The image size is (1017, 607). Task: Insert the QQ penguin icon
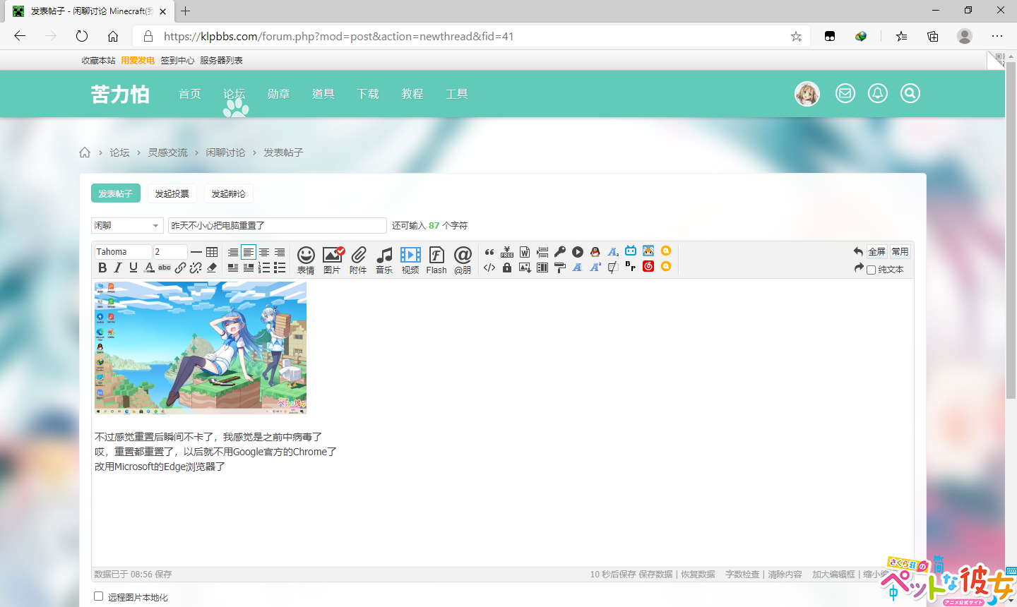pos(595,252)
